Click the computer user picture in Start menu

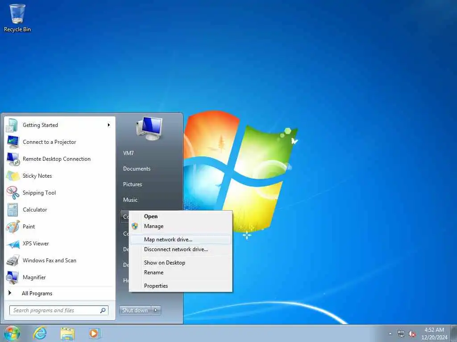pyautogui.click(x=149, y=128)
